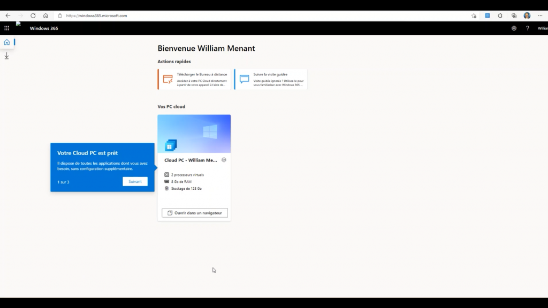Open the browser settings and more menu
This screenshot has width=548, height=308.
pyautogui.click(x=541, y=16)
